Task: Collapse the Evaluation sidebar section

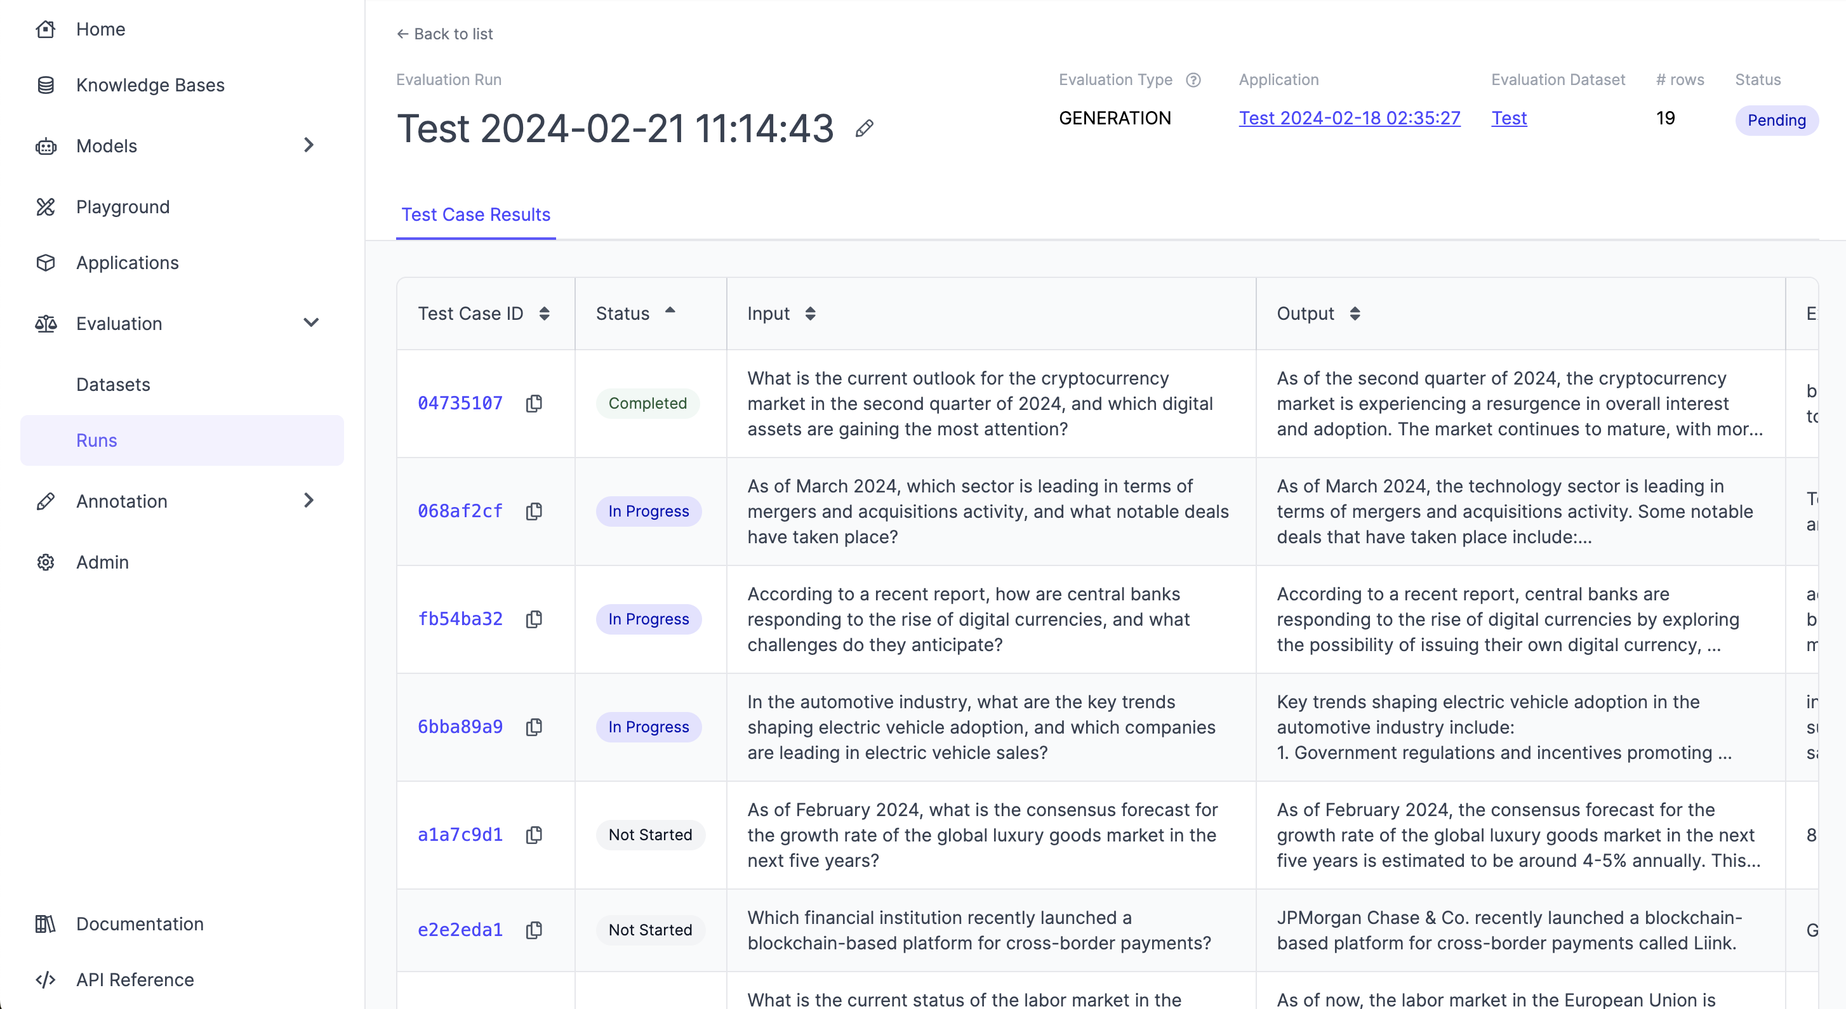Action: click(x=310, y=323)
